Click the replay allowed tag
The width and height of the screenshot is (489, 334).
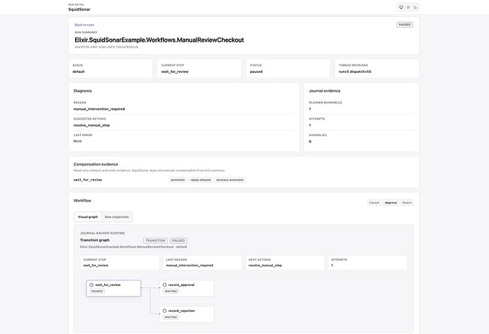click(201, 180)
